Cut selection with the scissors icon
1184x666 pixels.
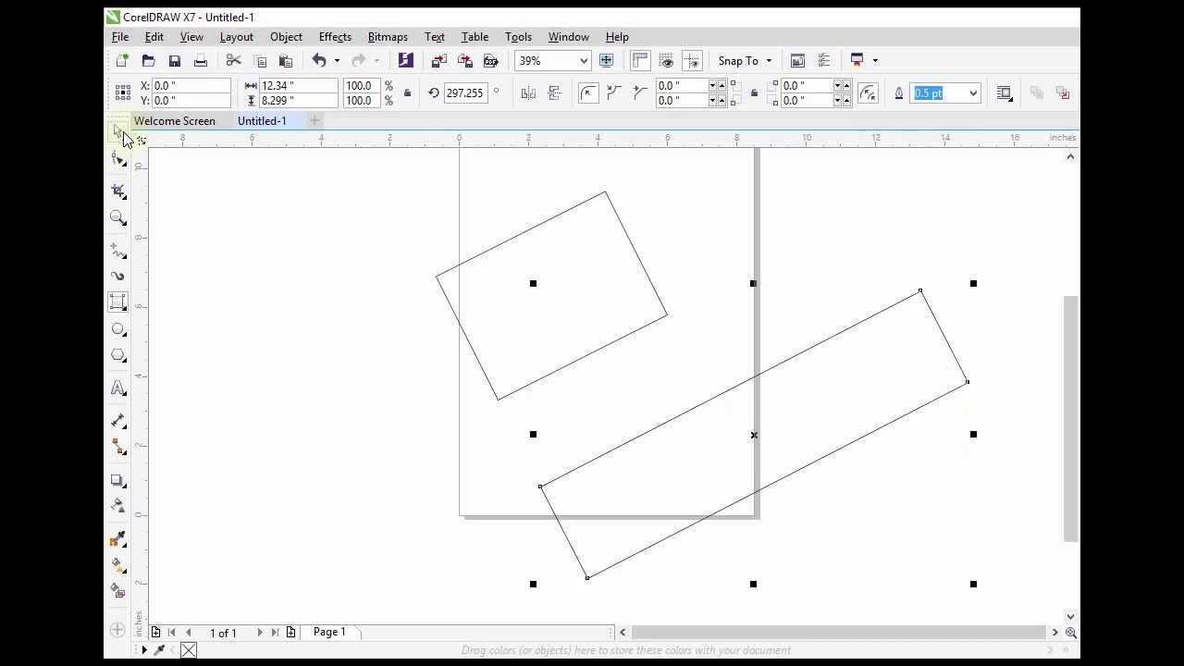[x=234, y=61]
